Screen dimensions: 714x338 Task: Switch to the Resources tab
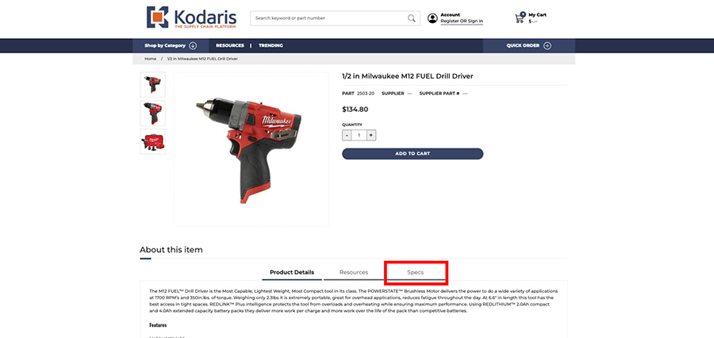pos(354,272)
